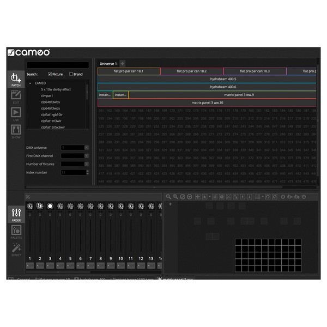Click the 'flat pro par can 18.2' patch block
The height and width of the screenshot is (327, 327).
tap(192, 71)
